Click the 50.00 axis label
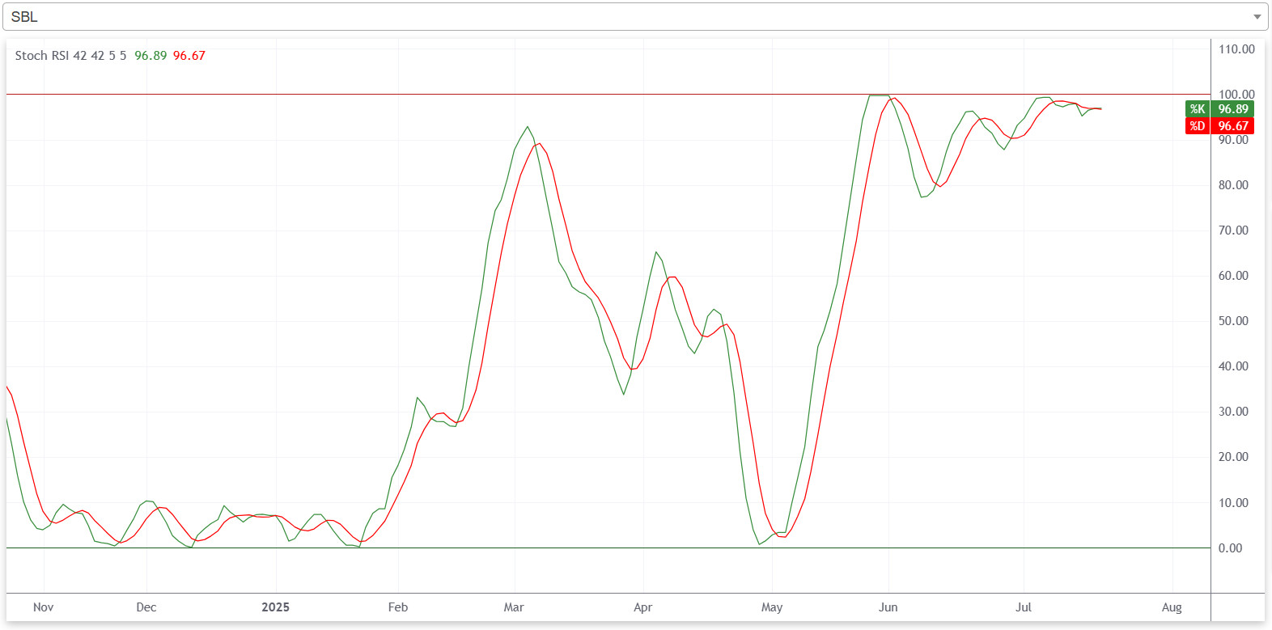Viewport: 1272px width, 630px height. click(x=1233, y=321)
